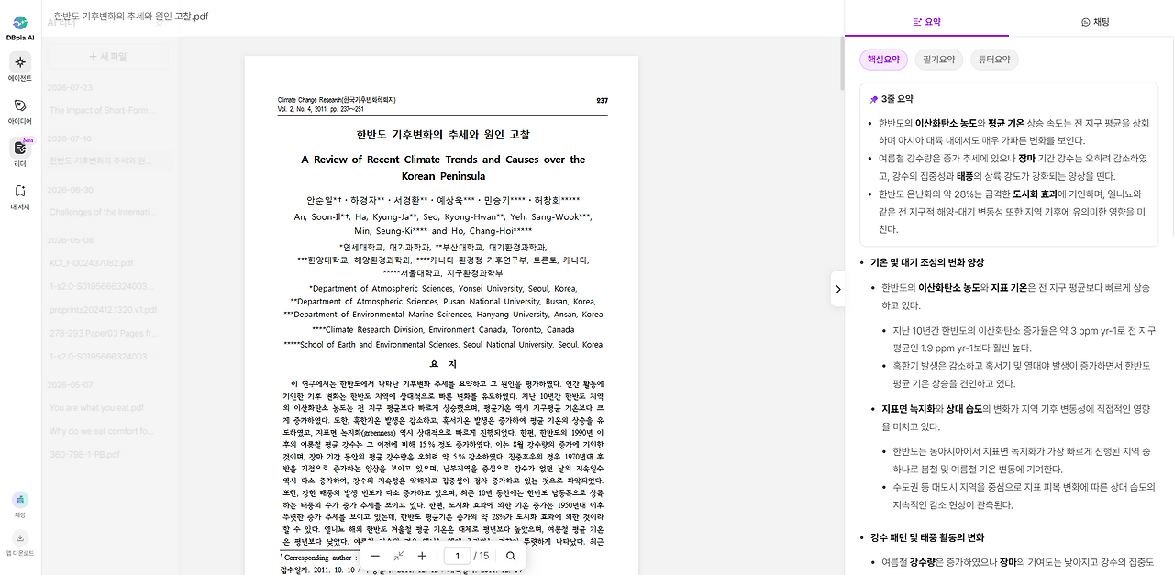Open PDF search with magnifier icon
This screenshot has height=575, width=1174.
click(511, 556)
